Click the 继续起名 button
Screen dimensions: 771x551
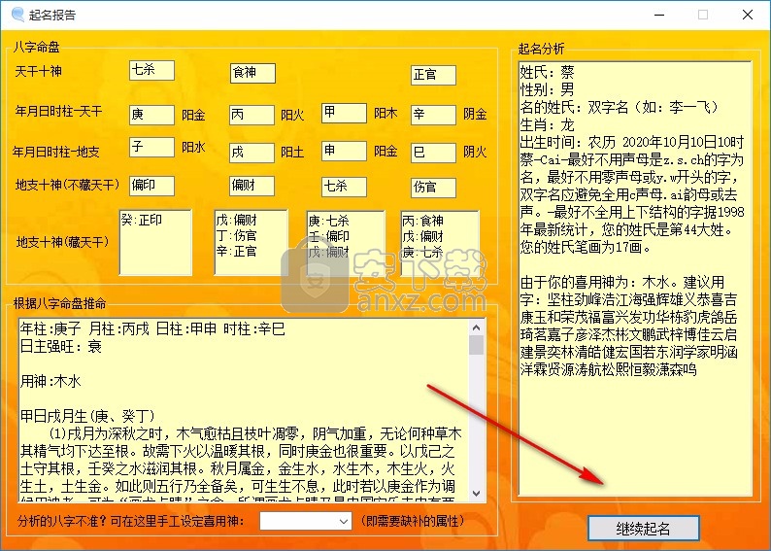(x=644, y=529)
